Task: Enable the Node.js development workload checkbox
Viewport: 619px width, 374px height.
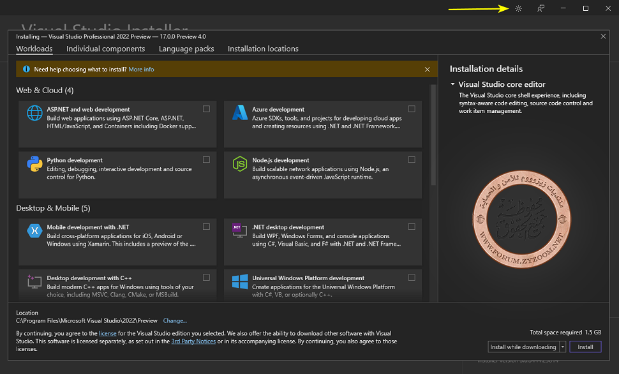Action: 412,160
